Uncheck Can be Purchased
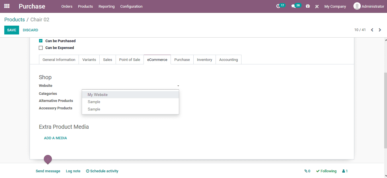 click(41, 40)
